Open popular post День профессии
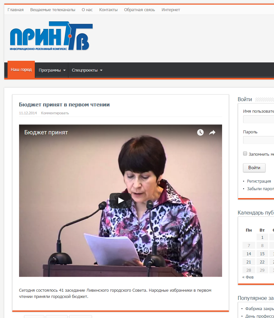The image size is (274, 318). (260, 316)
